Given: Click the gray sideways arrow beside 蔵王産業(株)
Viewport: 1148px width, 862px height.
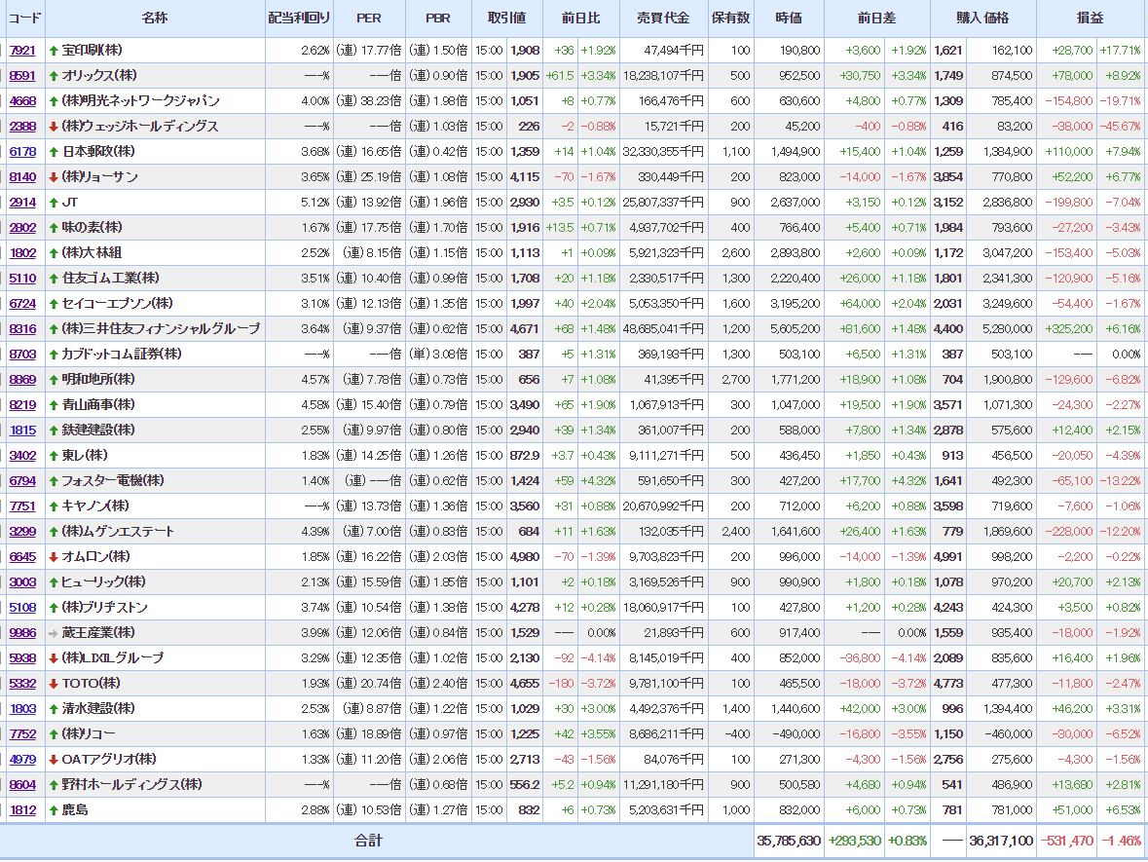Looking at the screenshot, I should click(x=54, y=633).
